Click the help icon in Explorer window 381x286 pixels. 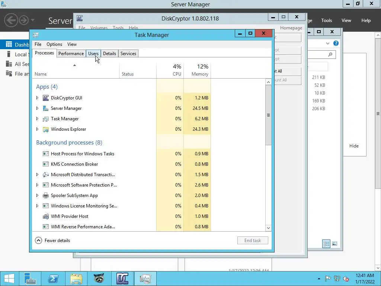(336, 43)
